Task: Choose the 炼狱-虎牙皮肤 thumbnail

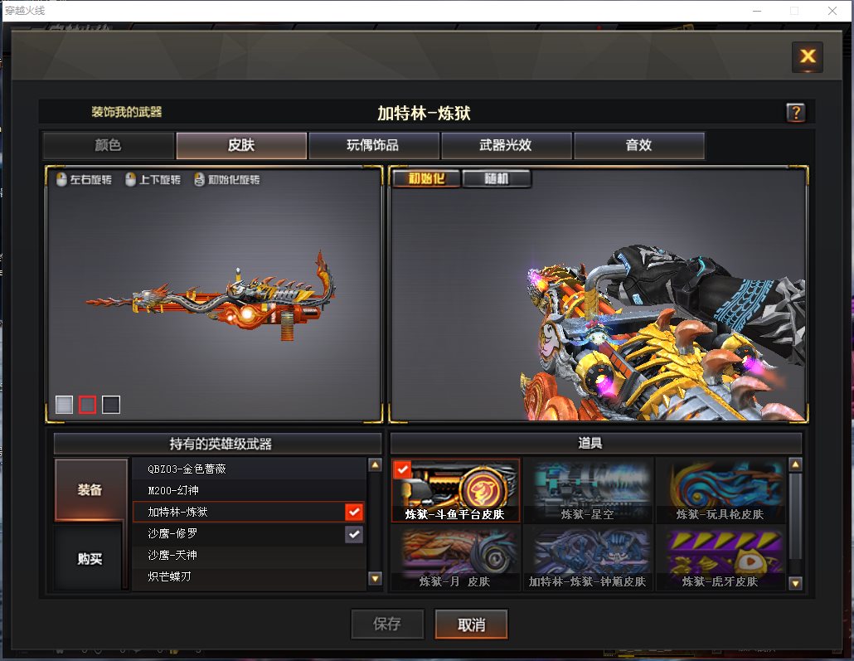Action: click(721, 557)
